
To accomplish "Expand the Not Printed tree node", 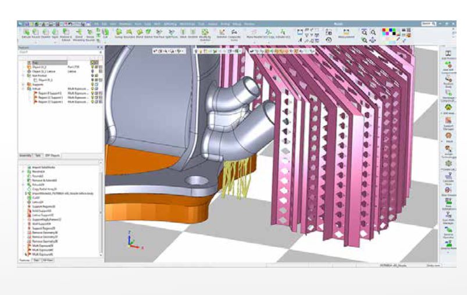I will 23,76.
